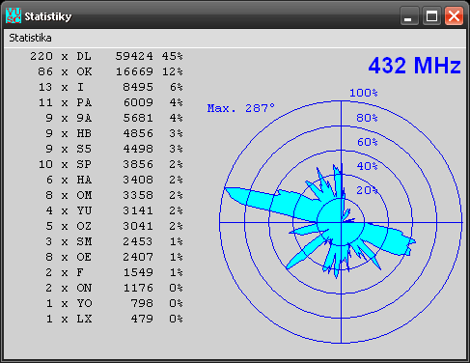Image resolution: width=470 pixels, height=363 pixels.
Task: Click the Max. 287° label
Action: [x=241, y=108]
